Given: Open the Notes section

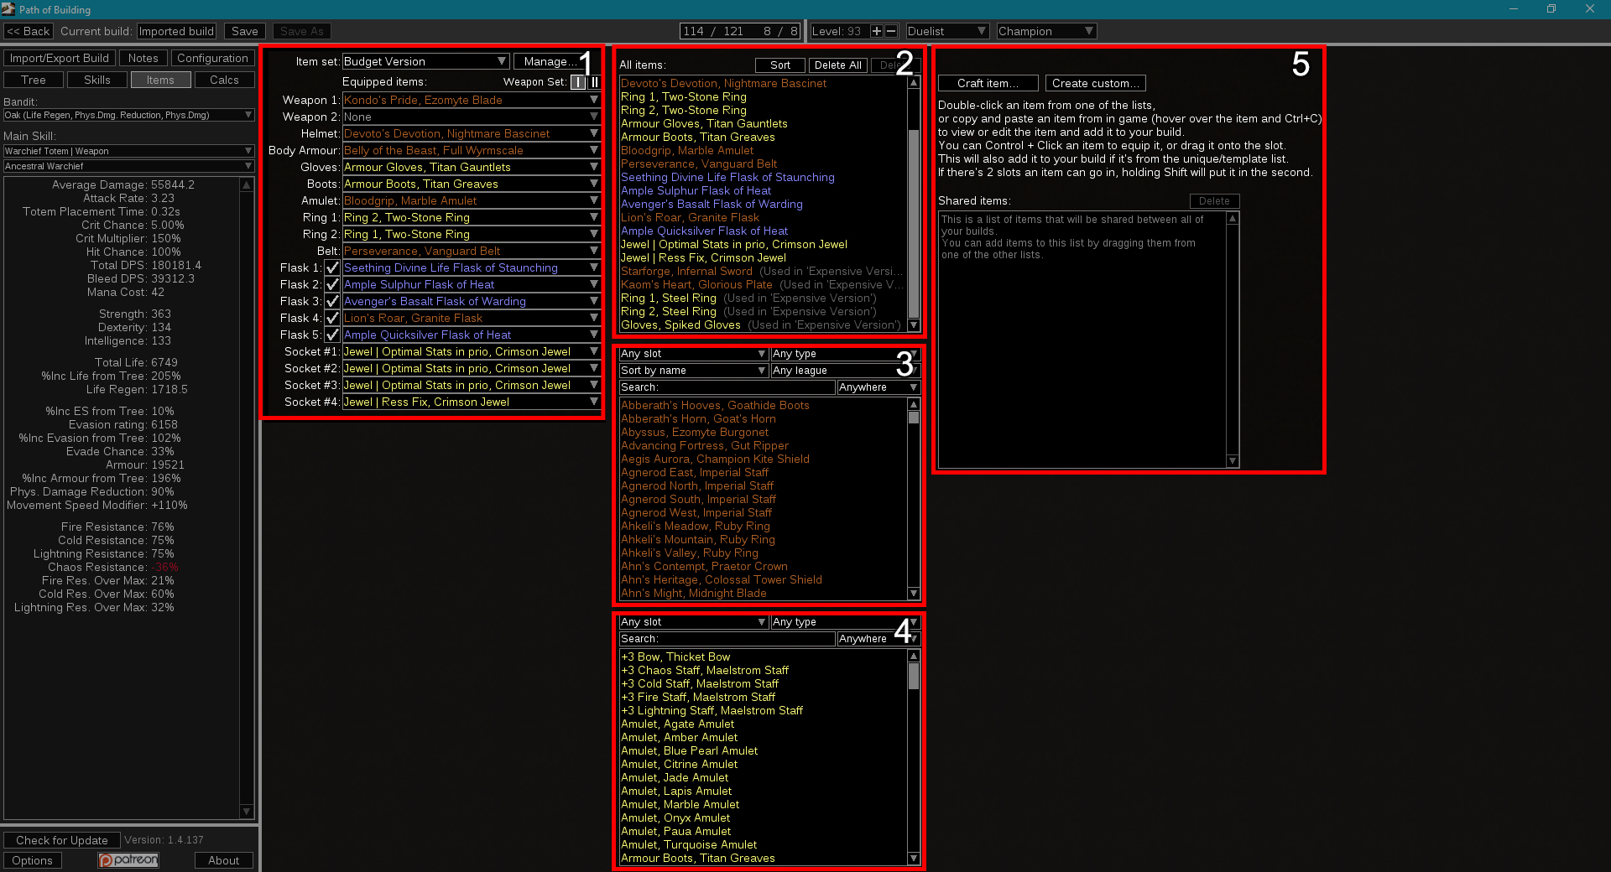Looking at the screenshot, I should [x=143, y=58].
